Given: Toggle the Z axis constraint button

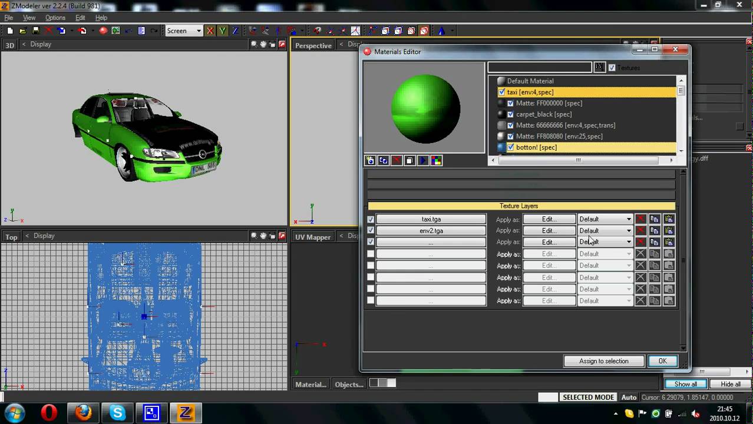Looking at the screenshot, I should (x=235, y=31).
